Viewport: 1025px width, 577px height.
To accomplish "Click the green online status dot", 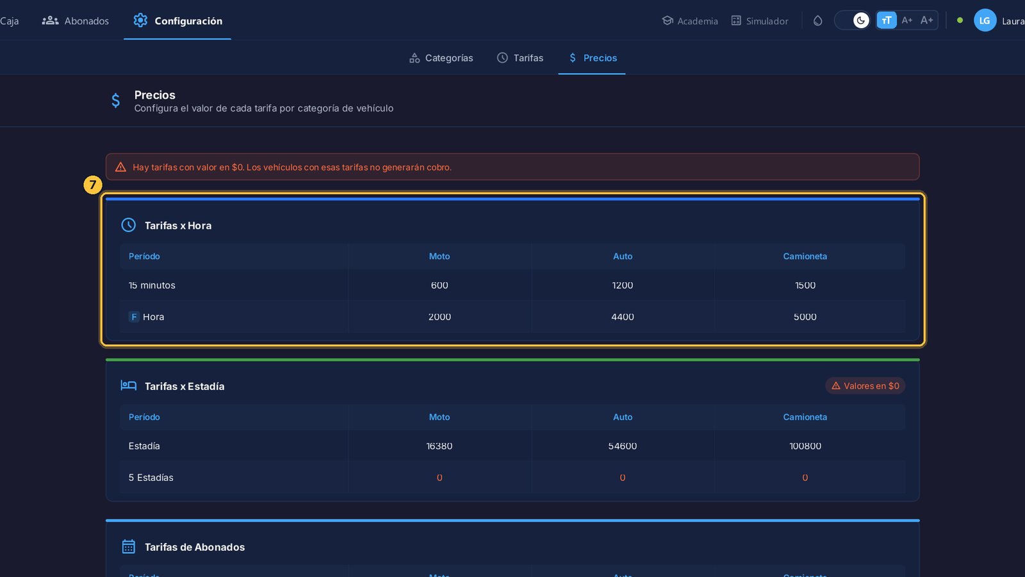I will 960,21.
